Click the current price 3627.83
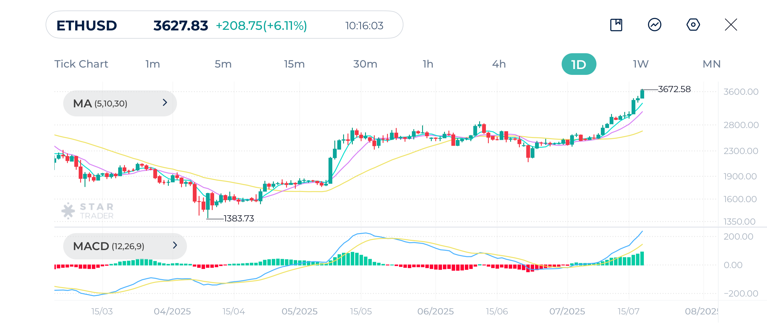 point(180,26)
